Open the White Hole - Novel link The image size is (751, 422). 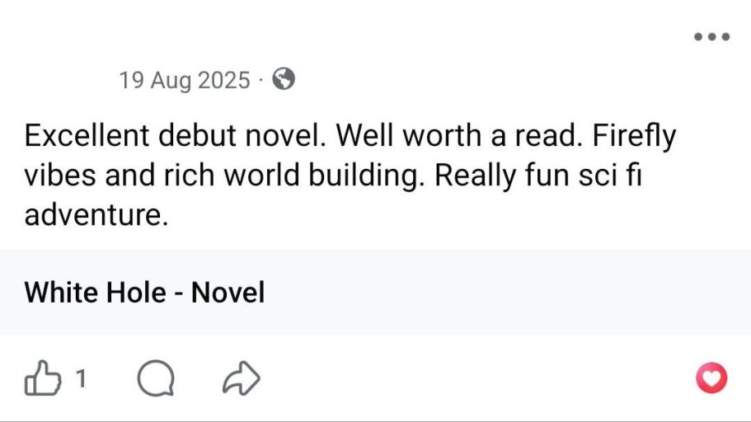click(x=144, y=292)
